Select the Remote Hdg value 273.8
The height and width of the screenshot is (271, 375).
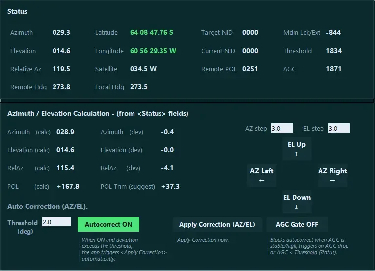[61, 87]
